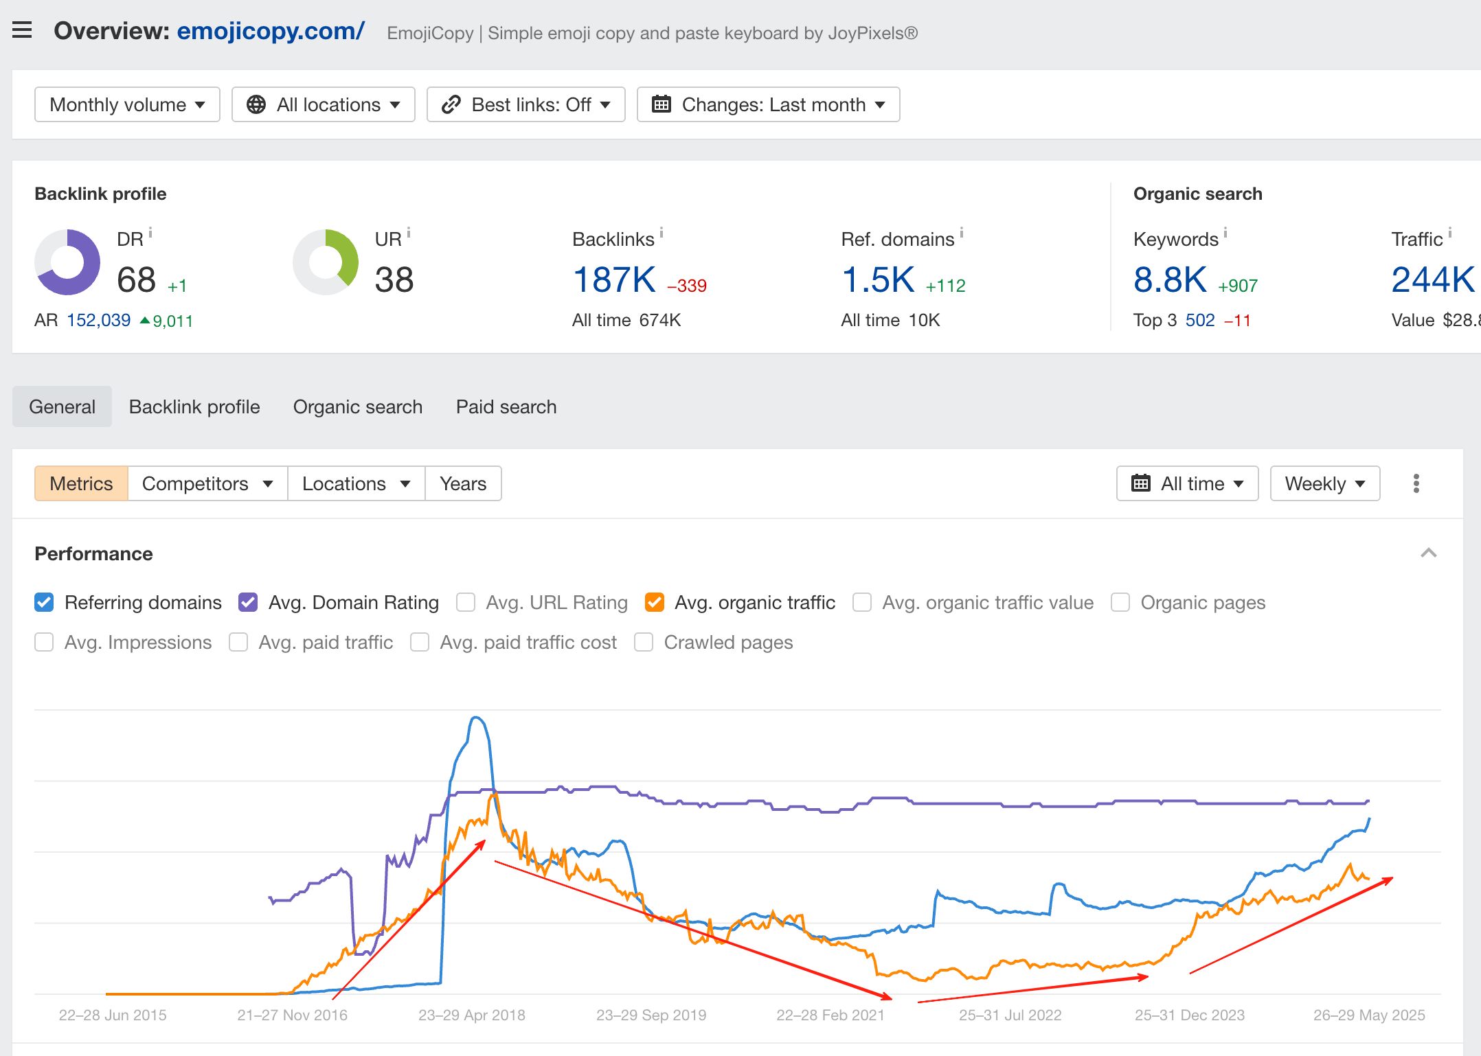Enable Avg. paid traffic cost checkbox

pos(420,642)
